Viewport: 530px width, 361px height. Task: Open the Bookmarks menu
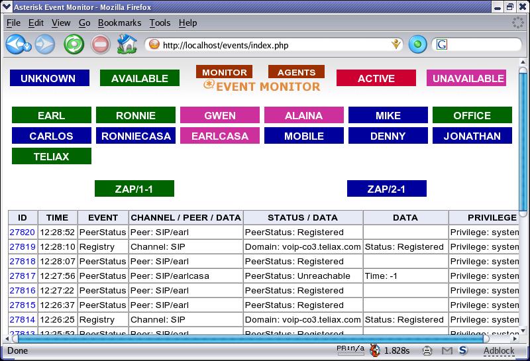[x=119, y=23]
